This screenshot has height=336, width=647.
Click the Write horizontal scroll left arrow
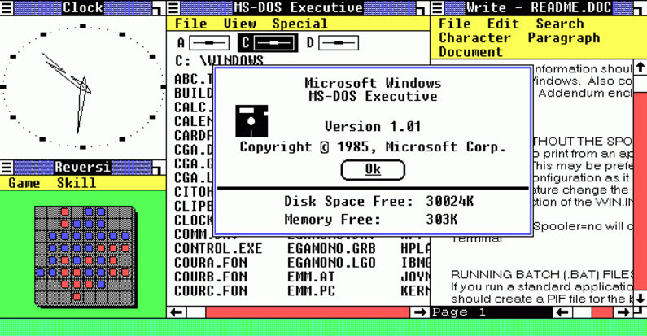[563, 312]
